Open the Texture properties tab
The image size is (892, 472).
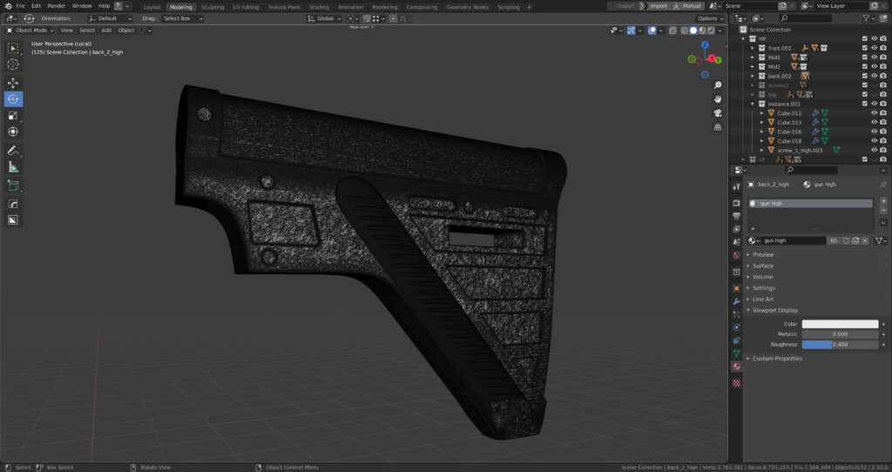point(737,383)
